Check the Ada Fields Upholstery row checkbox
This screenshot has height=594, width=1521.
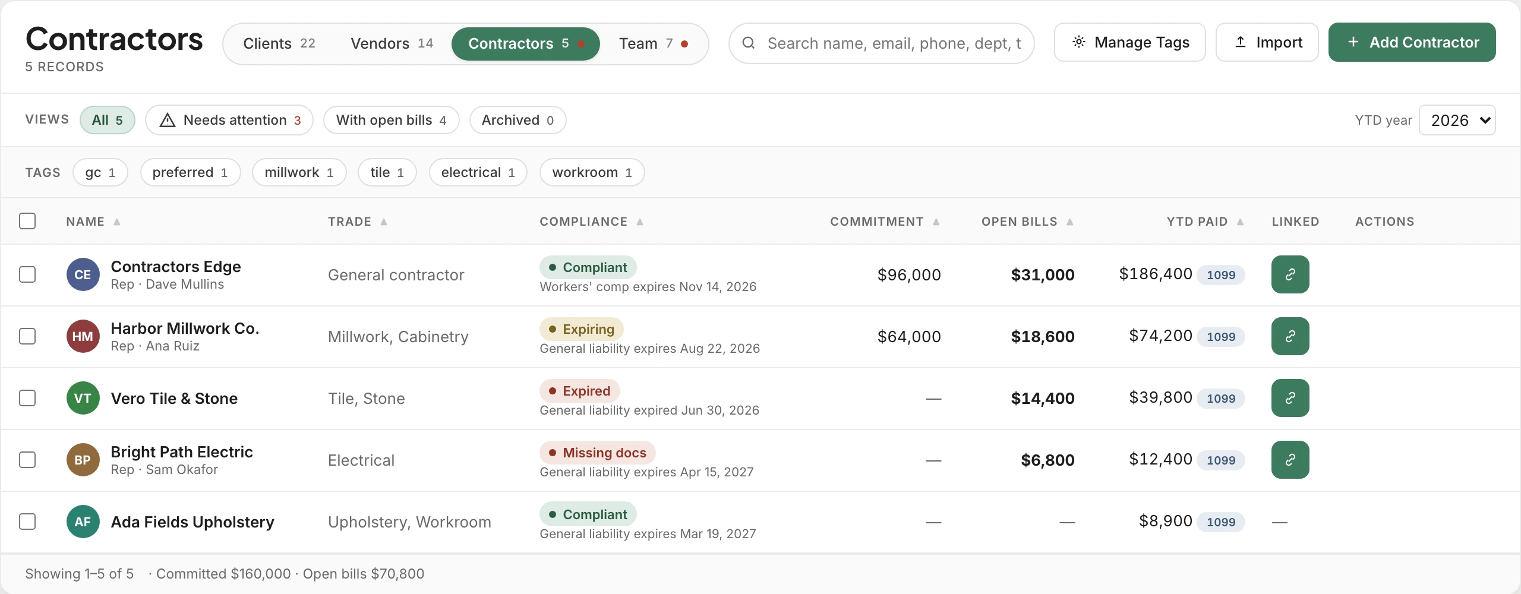click(x=27, y=522)
